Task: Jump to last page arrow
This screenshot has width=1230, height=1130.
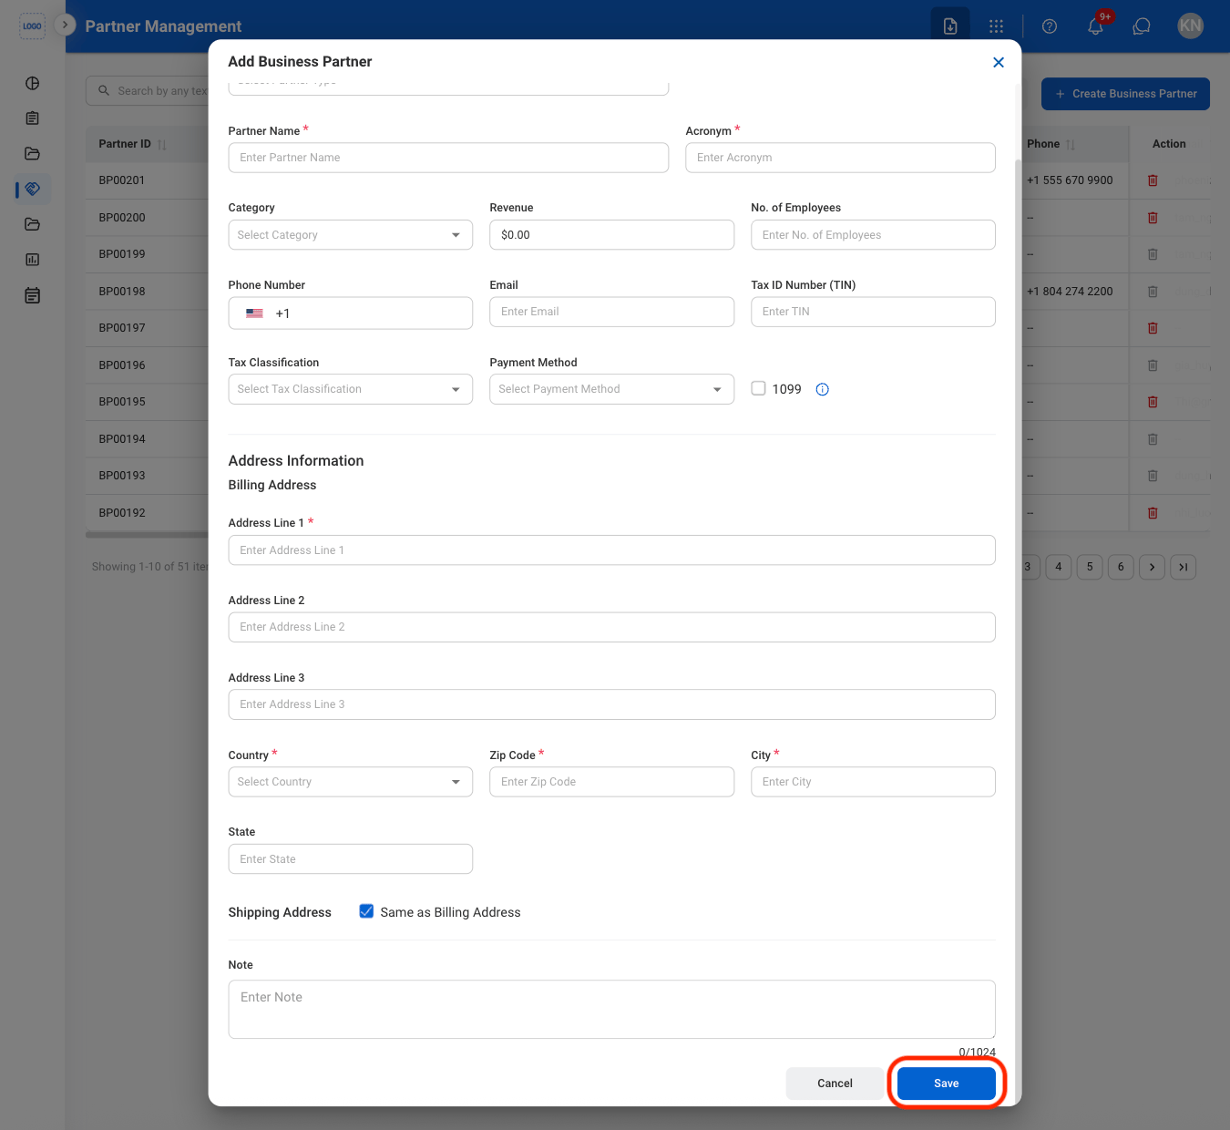Action: tap(1183, 567)
